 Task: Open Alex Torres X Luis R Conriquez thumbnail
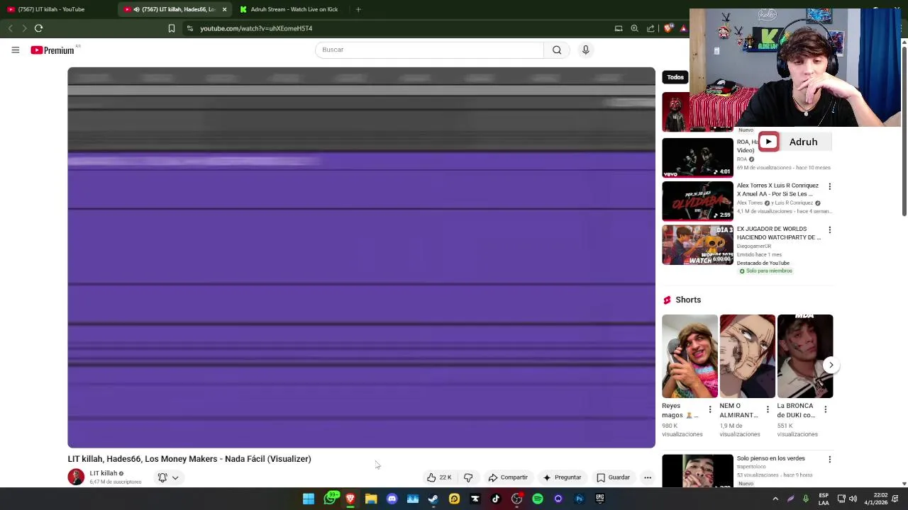tap(697, 201)
